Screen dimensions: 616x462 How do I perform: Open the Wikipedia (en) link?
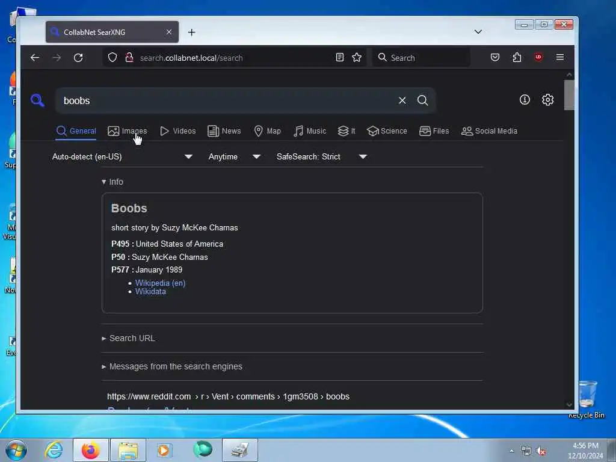click(160, 283)
